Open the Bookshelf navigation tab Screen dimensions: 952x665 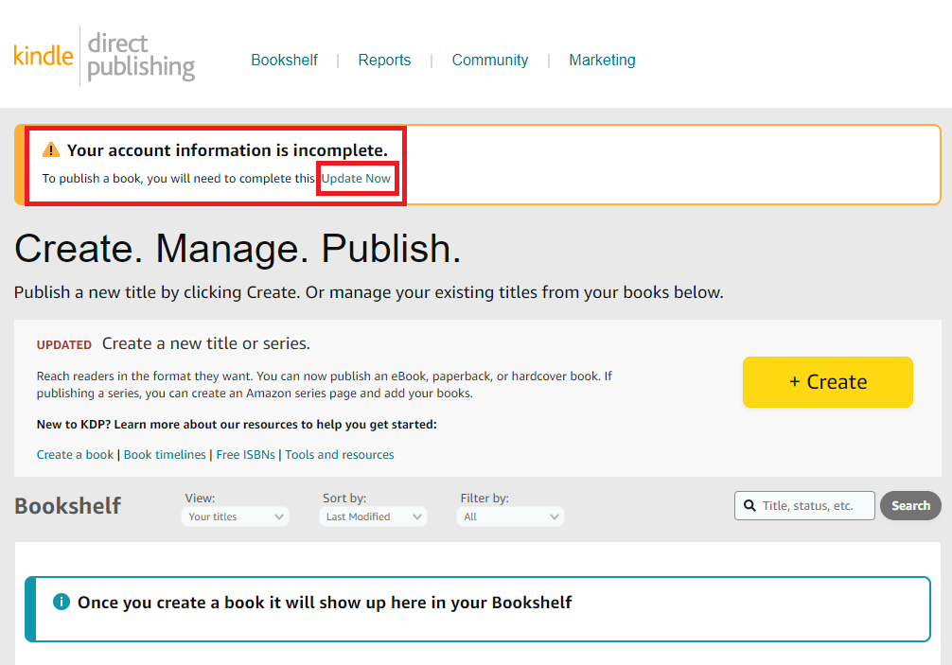click(284, 61)
